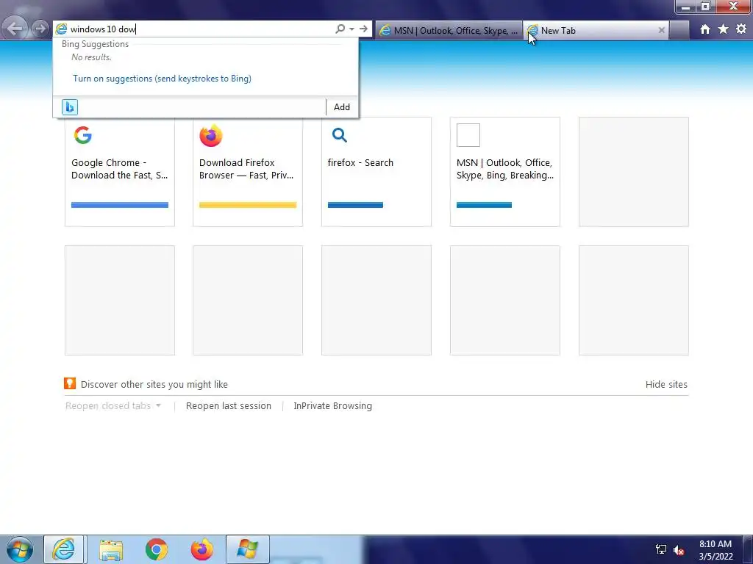Image resolution: width=753 pixels, height=564 pixels.
Task: Click Reopen last session link
Action: [x=229, y=405]
